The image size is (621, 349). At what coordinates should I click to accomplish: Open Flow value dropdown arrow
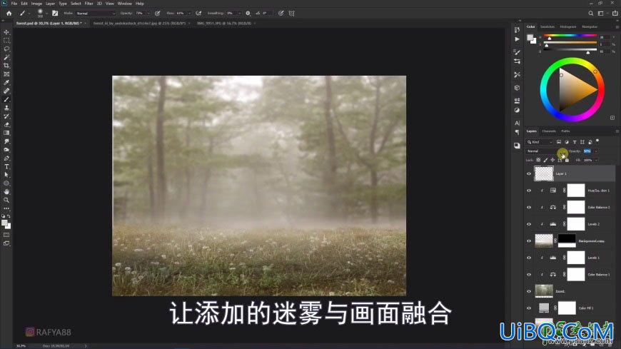[x=189, y=13]
